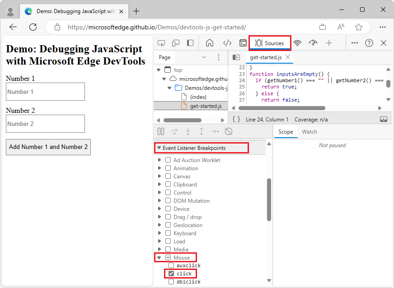Switch to the Sources tab
This screenshot has height=288, width=394.
coord(270,43)
